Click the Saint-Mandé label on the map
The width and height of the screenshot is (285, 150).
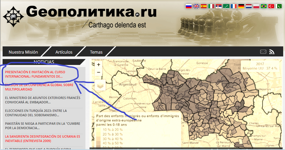(190, 143)
